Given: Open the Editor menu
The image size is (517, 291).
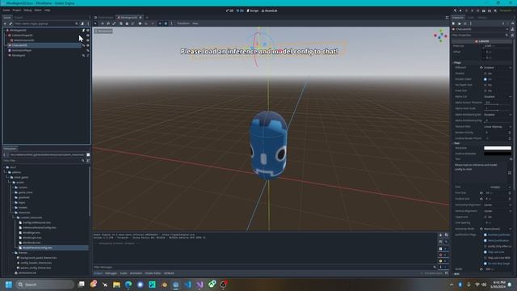Looking at the screenshot, I should click(x=38, y=11).
